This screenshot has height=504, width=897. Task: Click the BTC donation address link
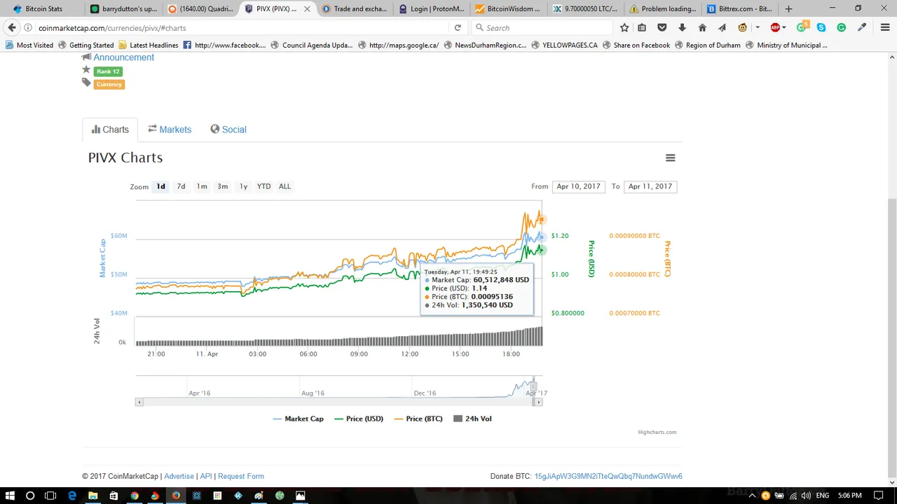point(608,476)
